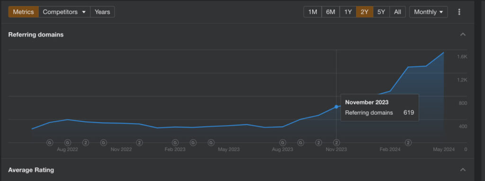Click the first G marker before Aug 2022
The width and height of the screenshot is (485, 181).
tap(50, 143)
